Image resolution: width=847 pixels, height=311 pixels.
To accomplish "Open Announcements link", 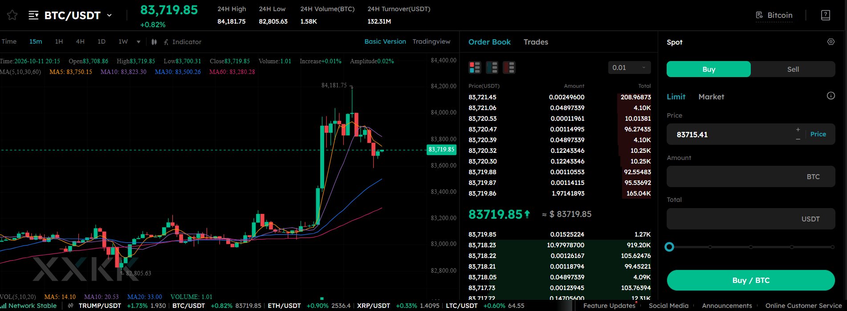I will coord(727,306).
